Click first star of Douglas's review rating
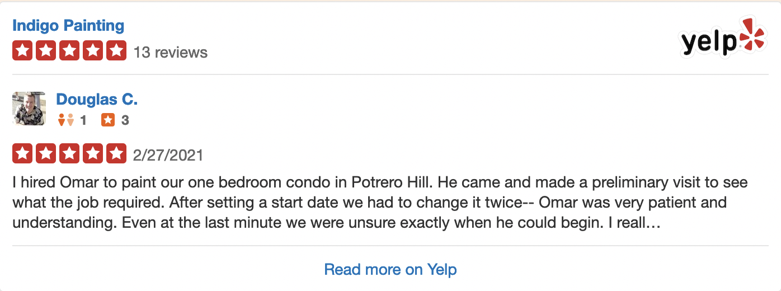This screenshot has width=781, height=291. (22, 153)
